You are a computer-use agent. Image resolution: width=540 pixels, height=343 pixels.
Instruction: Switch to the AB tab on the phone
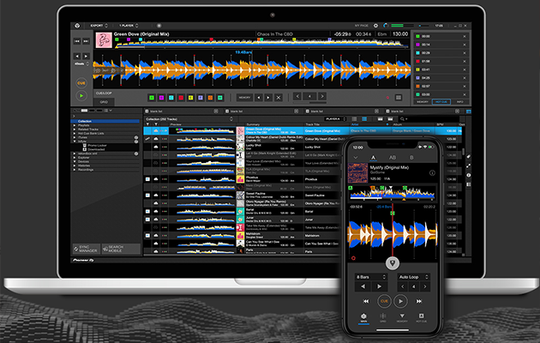393,158
